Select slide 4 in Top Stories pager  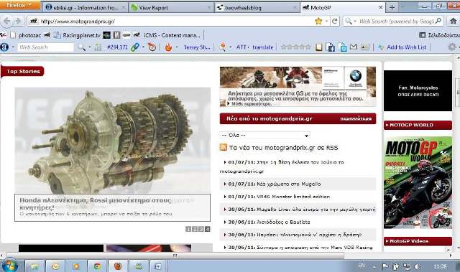tap(208, 229)
